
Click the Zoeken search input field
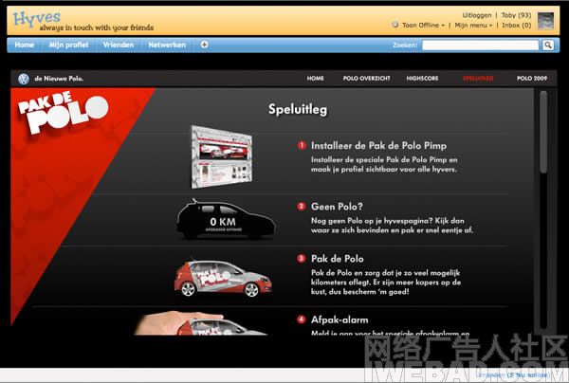(480, 45)
